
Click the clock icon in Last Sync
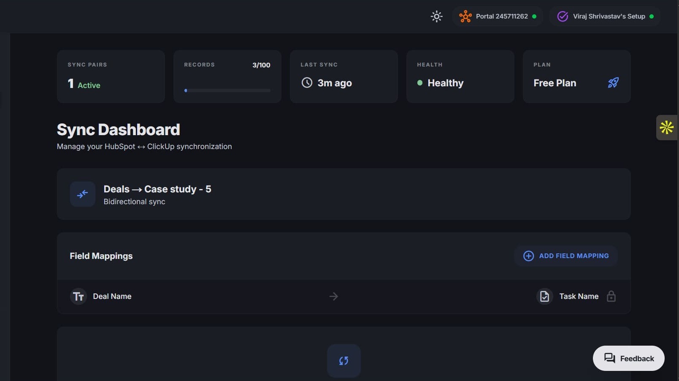pyautogui.click(x=307, y=83)
